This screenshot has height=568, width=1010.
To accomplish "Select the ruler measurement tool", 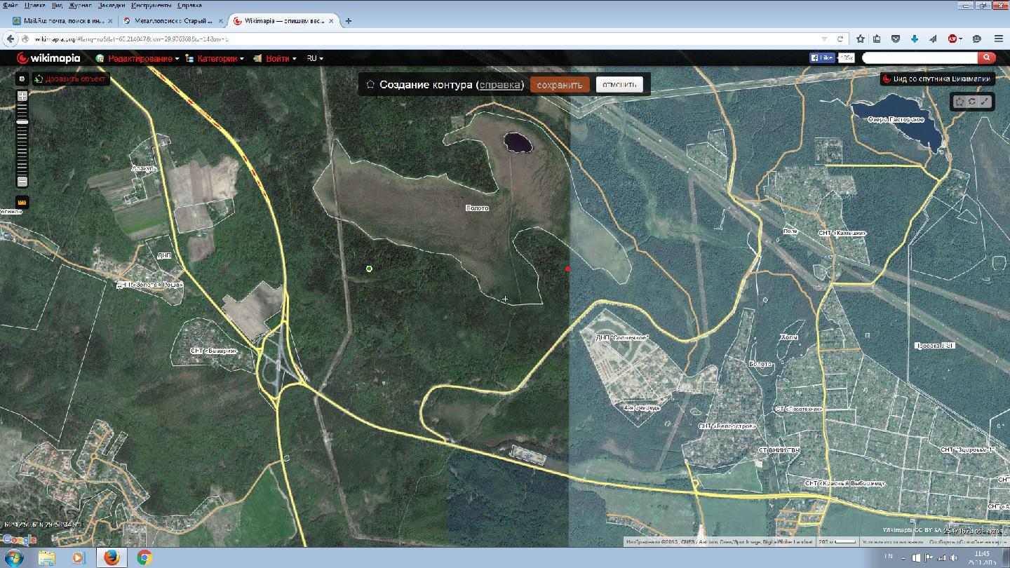I will coord(22,203).
